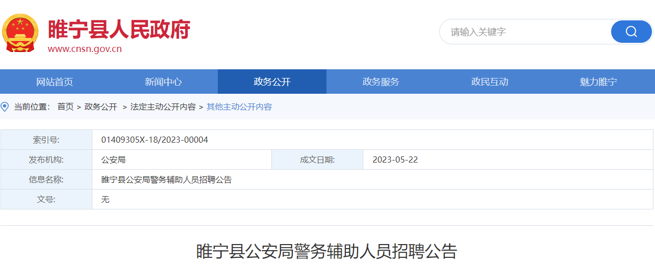Image resolution: width=655 pixels, height=267 pixels.
Task: Click the magnifier search button
Action: tap(631, 32)
